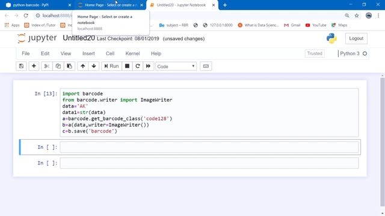Click the last empty In [ ] cell

209,163
